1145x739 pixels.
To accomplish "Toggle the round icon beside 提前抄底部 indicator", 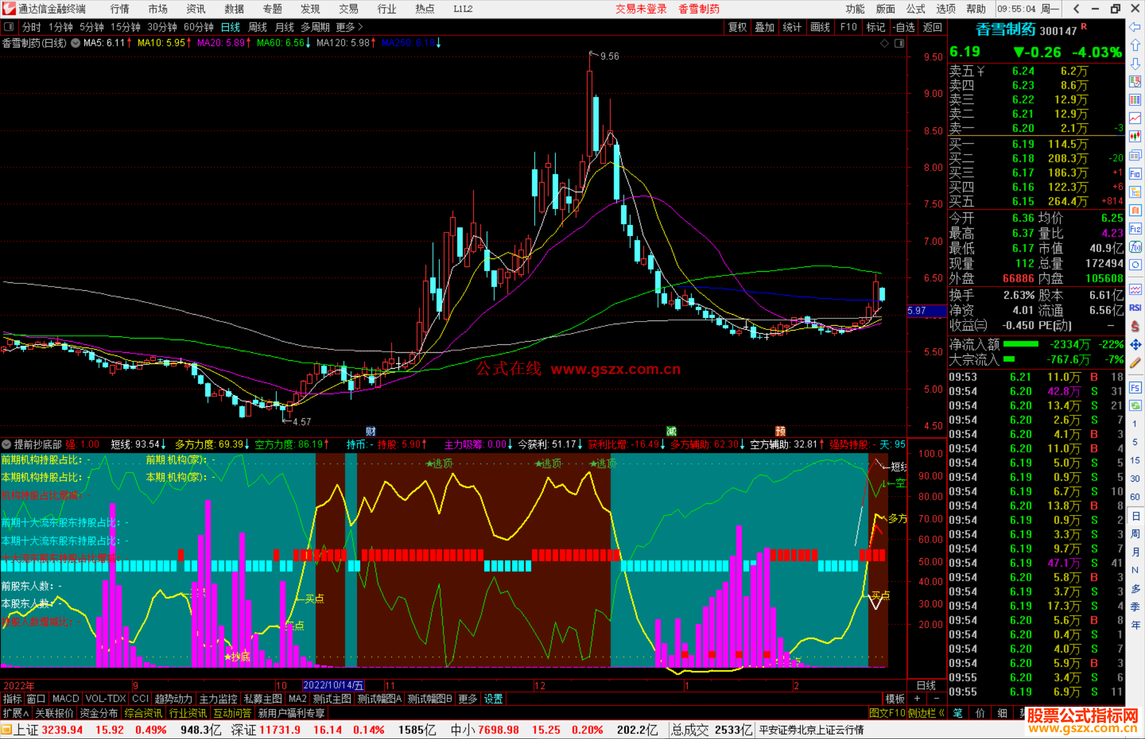I will coord(7,444).
